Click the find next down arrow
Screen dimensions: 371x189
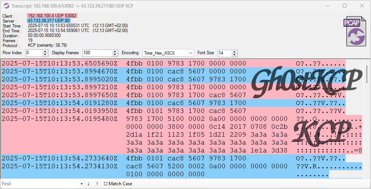pyautogui.click(x=89, y=184)
